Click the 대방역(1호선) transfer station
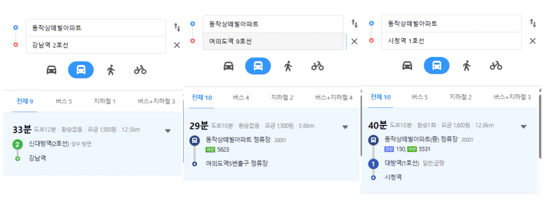The height and width of the screenshot is (201, 548). pos(401,162)
